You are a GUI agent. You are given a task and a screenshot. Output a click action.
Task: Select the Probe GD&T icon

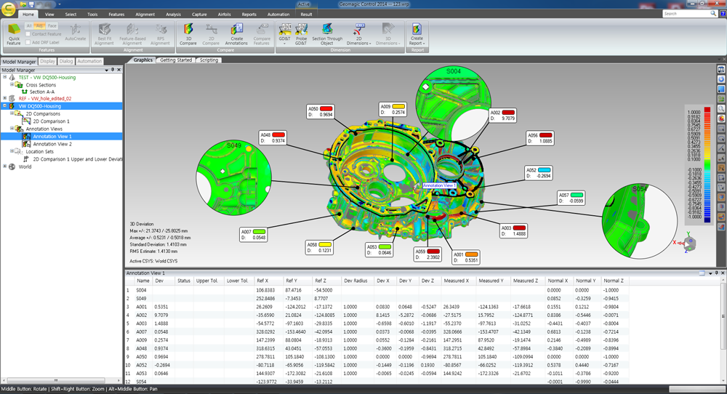point(301,33)
